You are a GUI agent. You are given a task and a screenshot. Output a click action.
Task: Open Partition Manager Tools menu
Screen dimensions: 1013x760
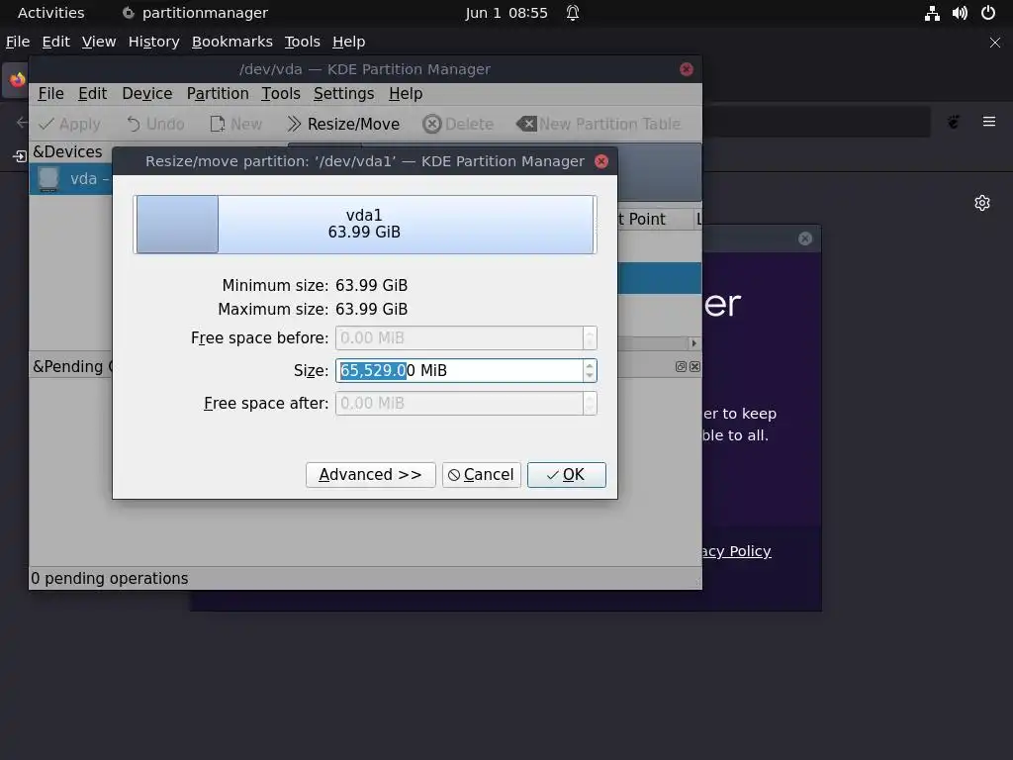pos(280,94)
